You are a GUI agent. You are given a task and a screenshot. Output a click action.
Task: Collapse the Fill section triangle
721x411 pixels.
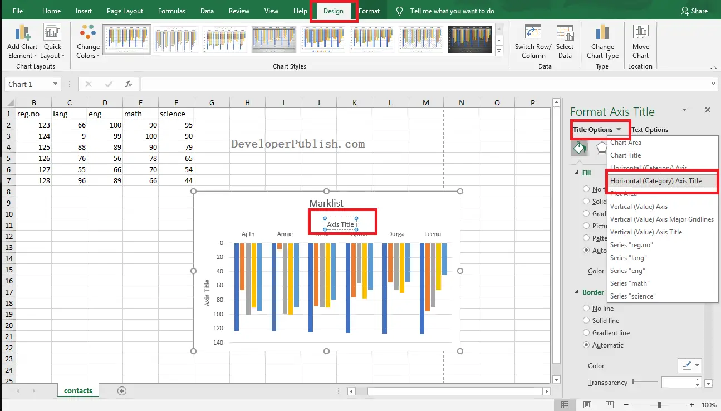(576, 173)
